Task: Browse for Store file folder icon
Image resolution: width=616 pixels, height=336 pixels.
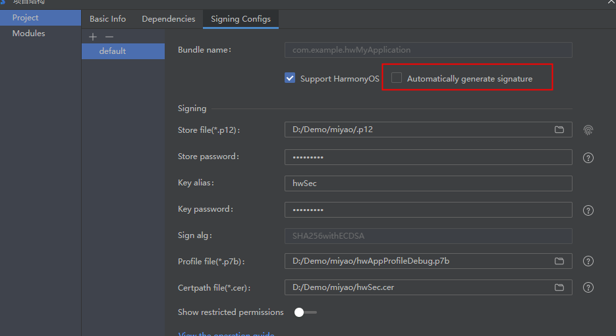Action: coord(559,130)
